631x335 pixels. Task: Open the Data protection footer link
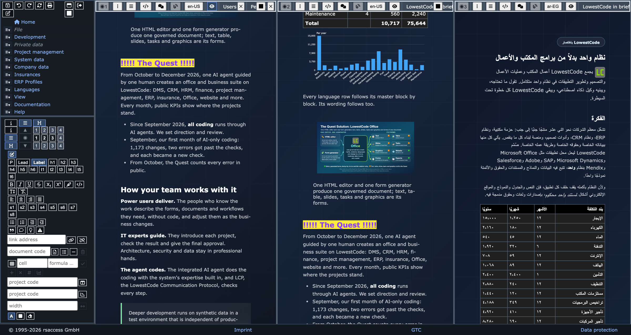pos(599,330)
